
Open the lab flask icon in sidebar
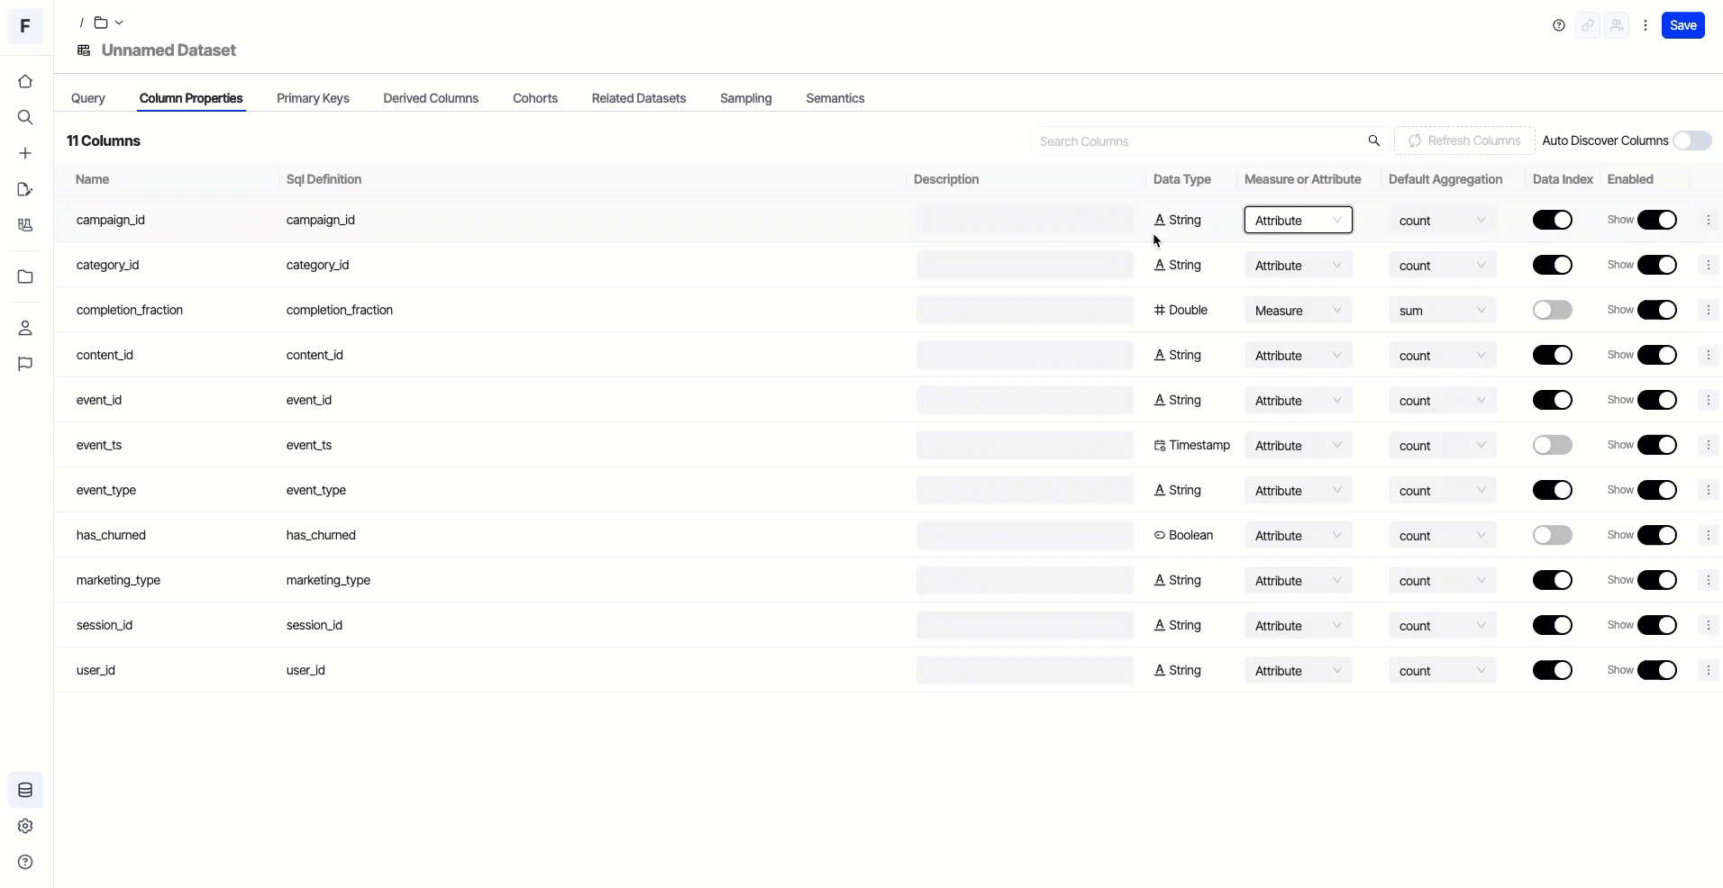pyautogui.click(x=25, y=225)
